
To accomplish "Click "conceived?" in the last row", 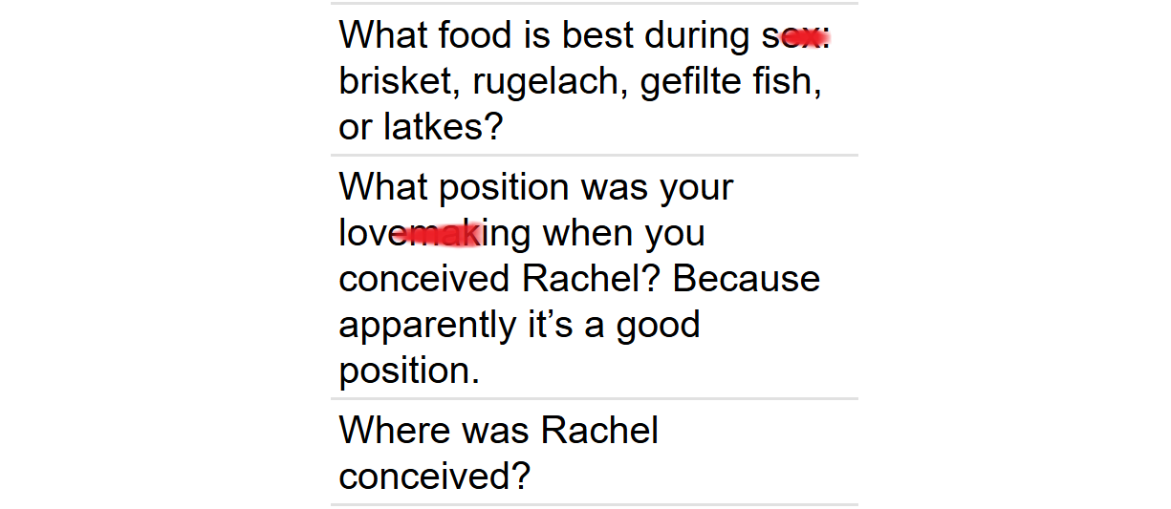I will pyautogui.click(x=434, y=476).
